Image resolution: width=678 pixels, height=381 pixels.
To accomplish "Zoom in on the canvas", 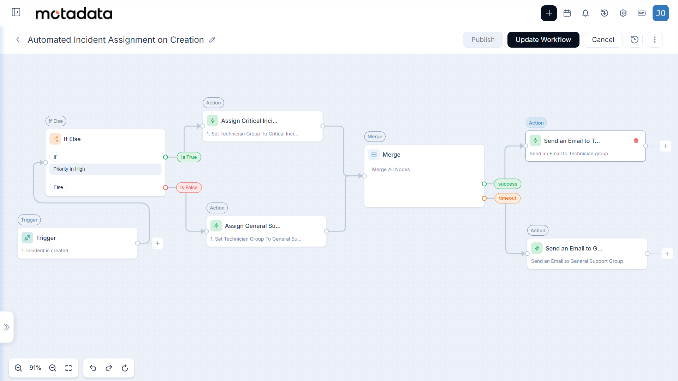I will click(18, 368).
